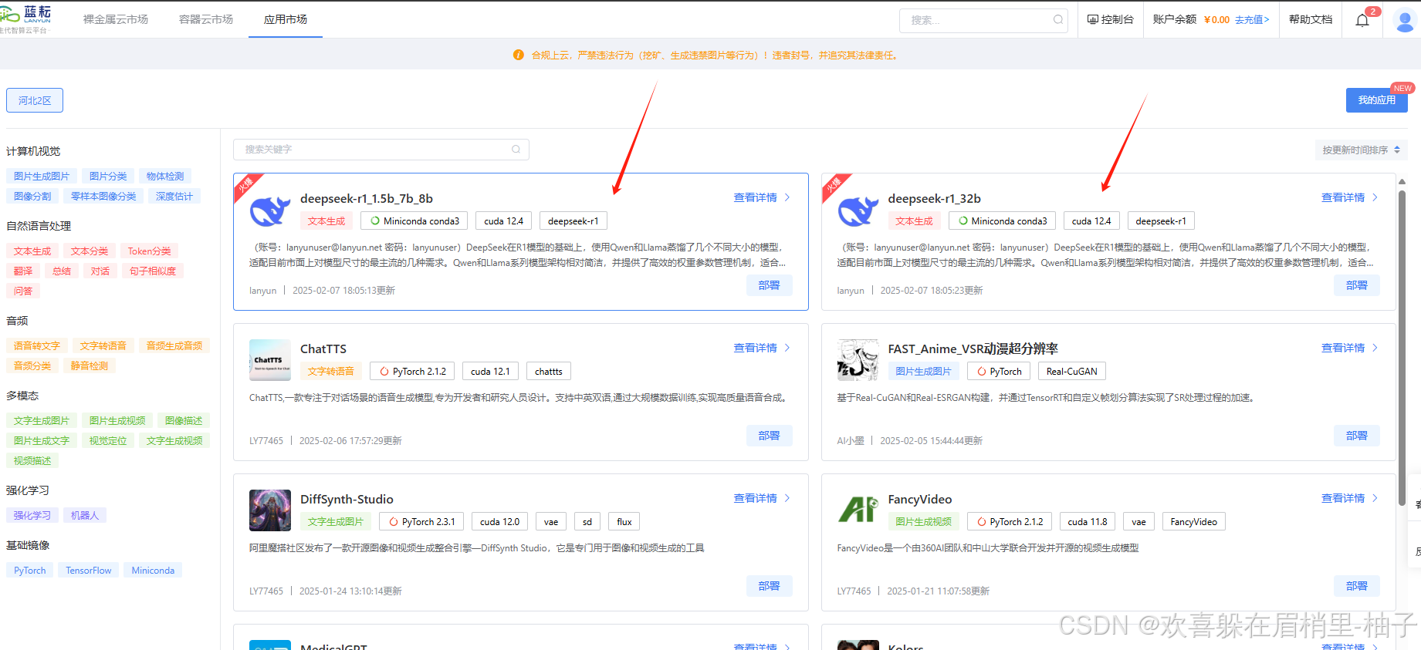Click the vertical scrollbar of the app list

(x=1402, y=347)
